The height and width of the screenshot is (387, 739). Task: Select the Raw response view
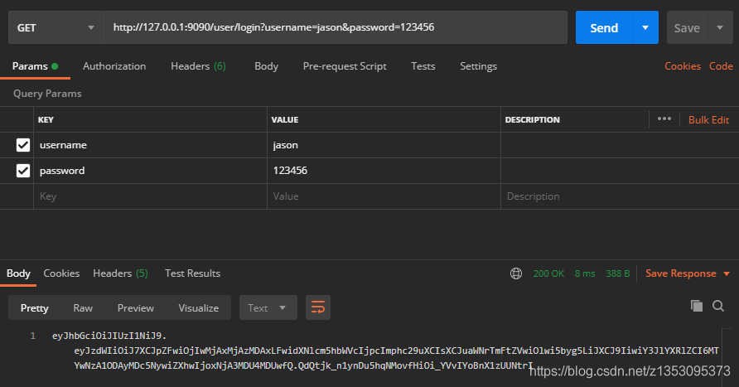83,308
